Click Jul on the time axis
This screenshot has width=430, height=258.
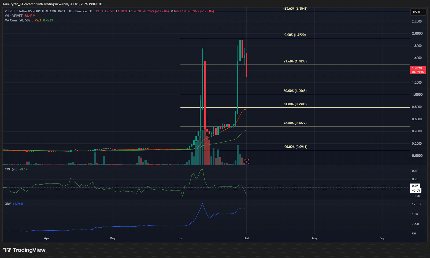tap(246, 238)
